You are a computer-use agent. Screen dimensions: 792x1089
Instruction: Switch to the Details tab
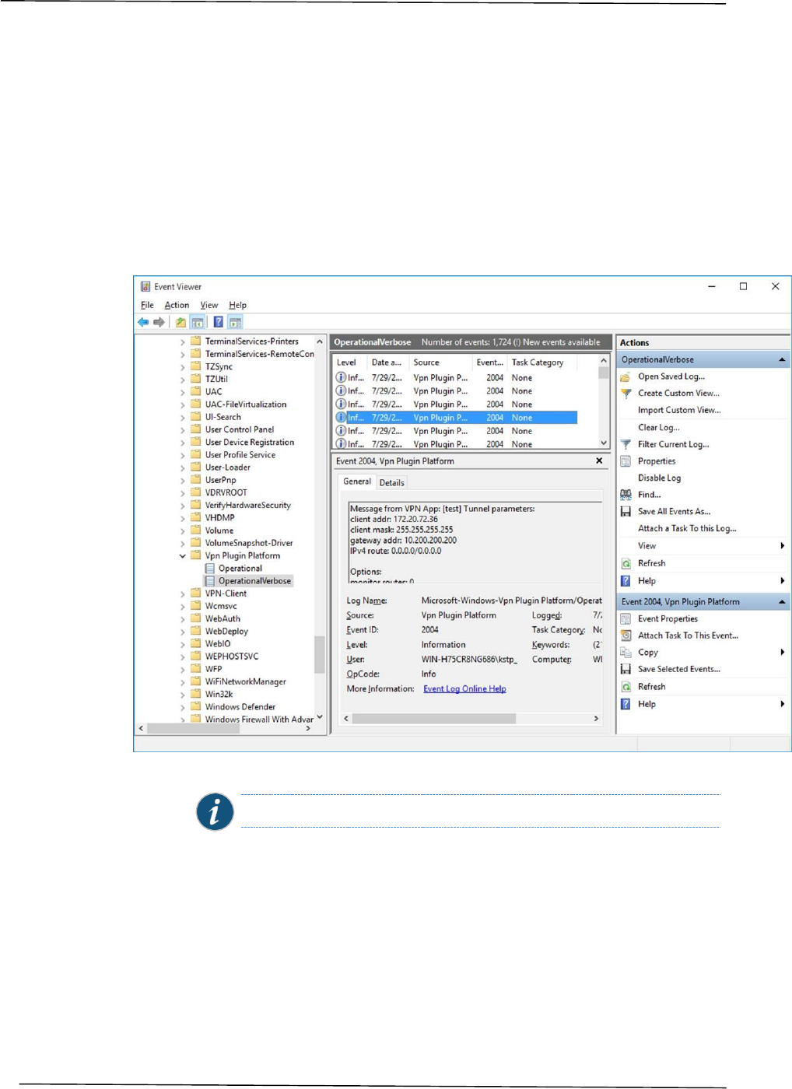(391, 483)
